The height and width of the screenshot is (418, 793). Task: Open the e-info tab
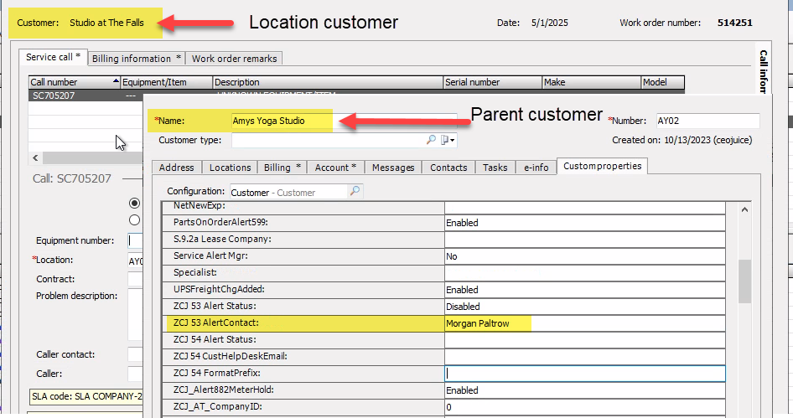tap(536, 168)
